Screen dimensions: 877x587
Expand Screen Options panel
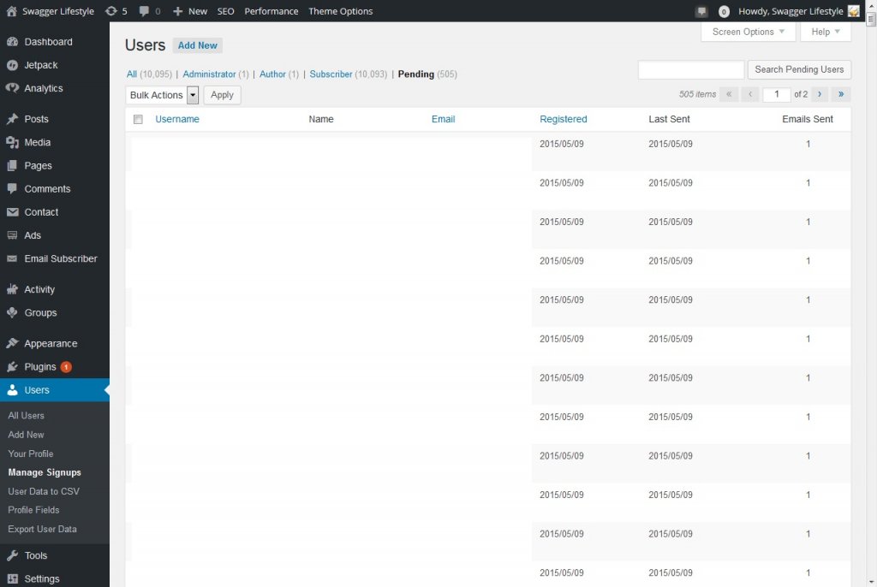(749, 32)
